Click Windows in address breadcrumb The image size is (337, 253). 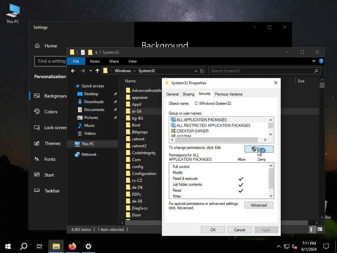coord(123,71)
